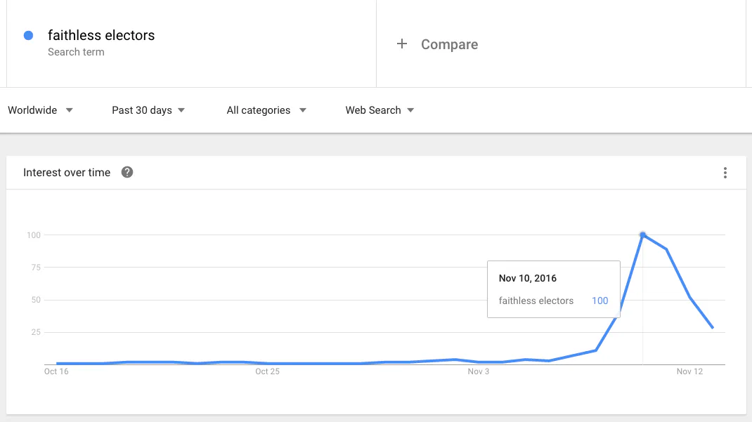This screenshot has width=752, height=422.
Task: Click the peak data point on Nov 10
Action: point(642,235)
